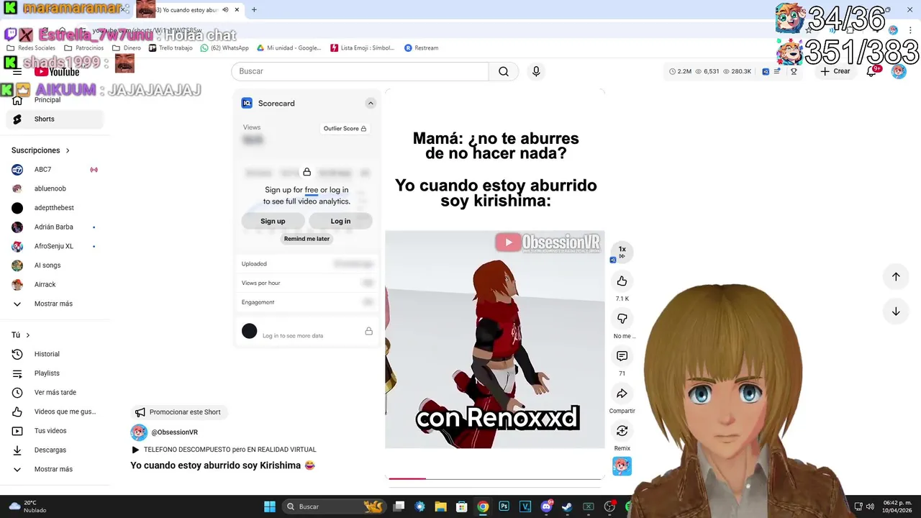Mute the YouTube tab audio icon
This screenshot has width=921, height=518.
click(x=225, y=10)
